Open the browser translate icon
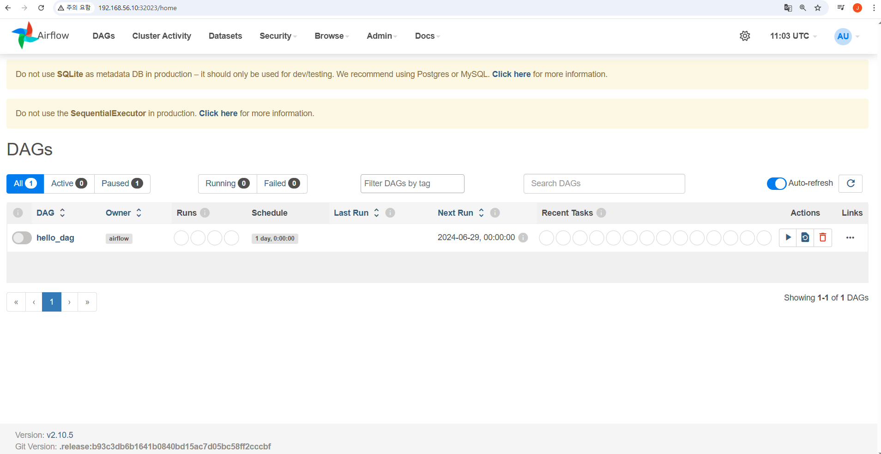The width and height of the screenshot is (881, 454). pyautogui.click(x=788, y=8)
